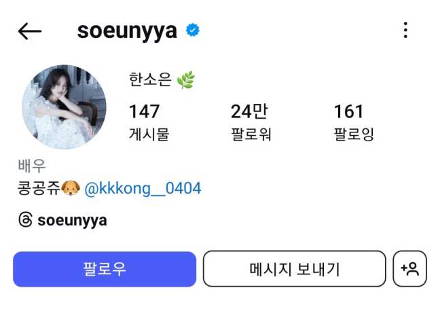440x309 pixels.
Task: Open the 24만 팔로워 followers list
Action: [x=251, y=122]
